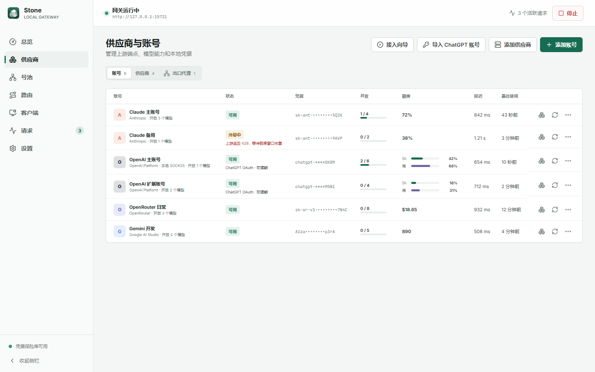This screenshot has height=372, width=595.
Task: Switch to the 账号 tab
Action: (119, 73)
